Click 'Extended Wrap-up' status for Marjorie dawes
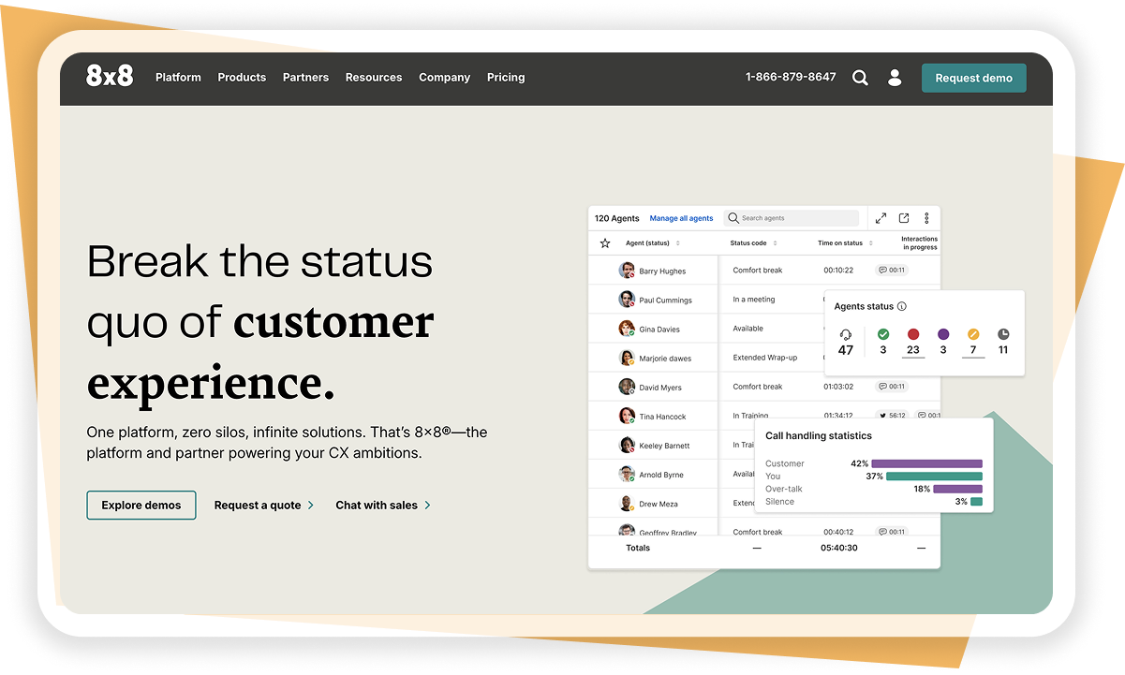 765,358
